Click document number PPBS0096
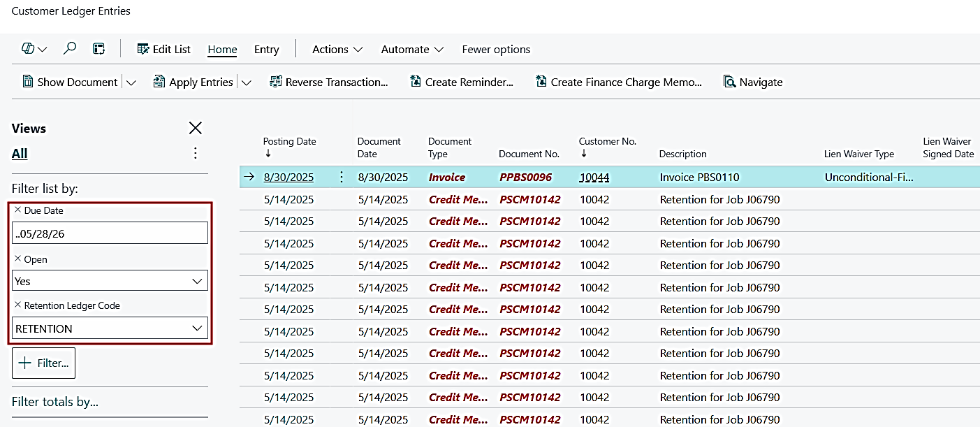This screenshot has width=980, height=427. (x=525, y=177)
